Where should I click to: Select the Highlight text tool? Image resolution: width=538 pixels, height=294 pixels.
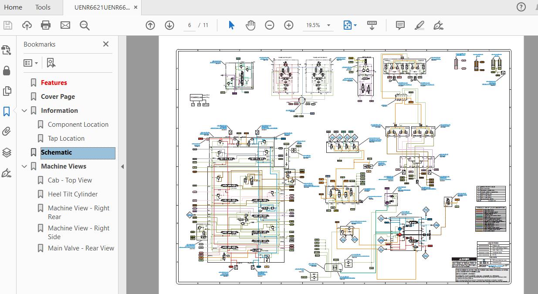point(419,25)
